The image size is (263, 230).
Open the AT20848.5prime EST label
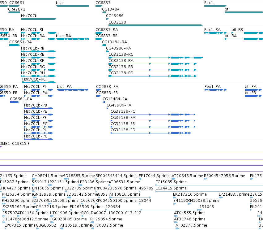pyautogui.click(x=187, y=176)
